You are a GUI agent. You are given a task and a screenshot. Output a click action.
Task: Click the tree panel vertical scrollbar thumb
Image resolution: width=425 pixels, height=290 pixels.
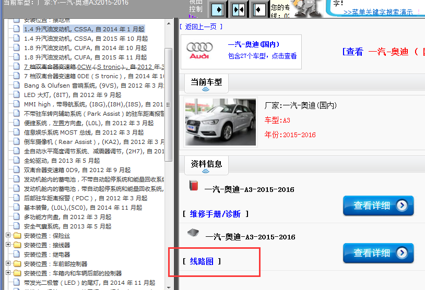(x=169, y=105)
